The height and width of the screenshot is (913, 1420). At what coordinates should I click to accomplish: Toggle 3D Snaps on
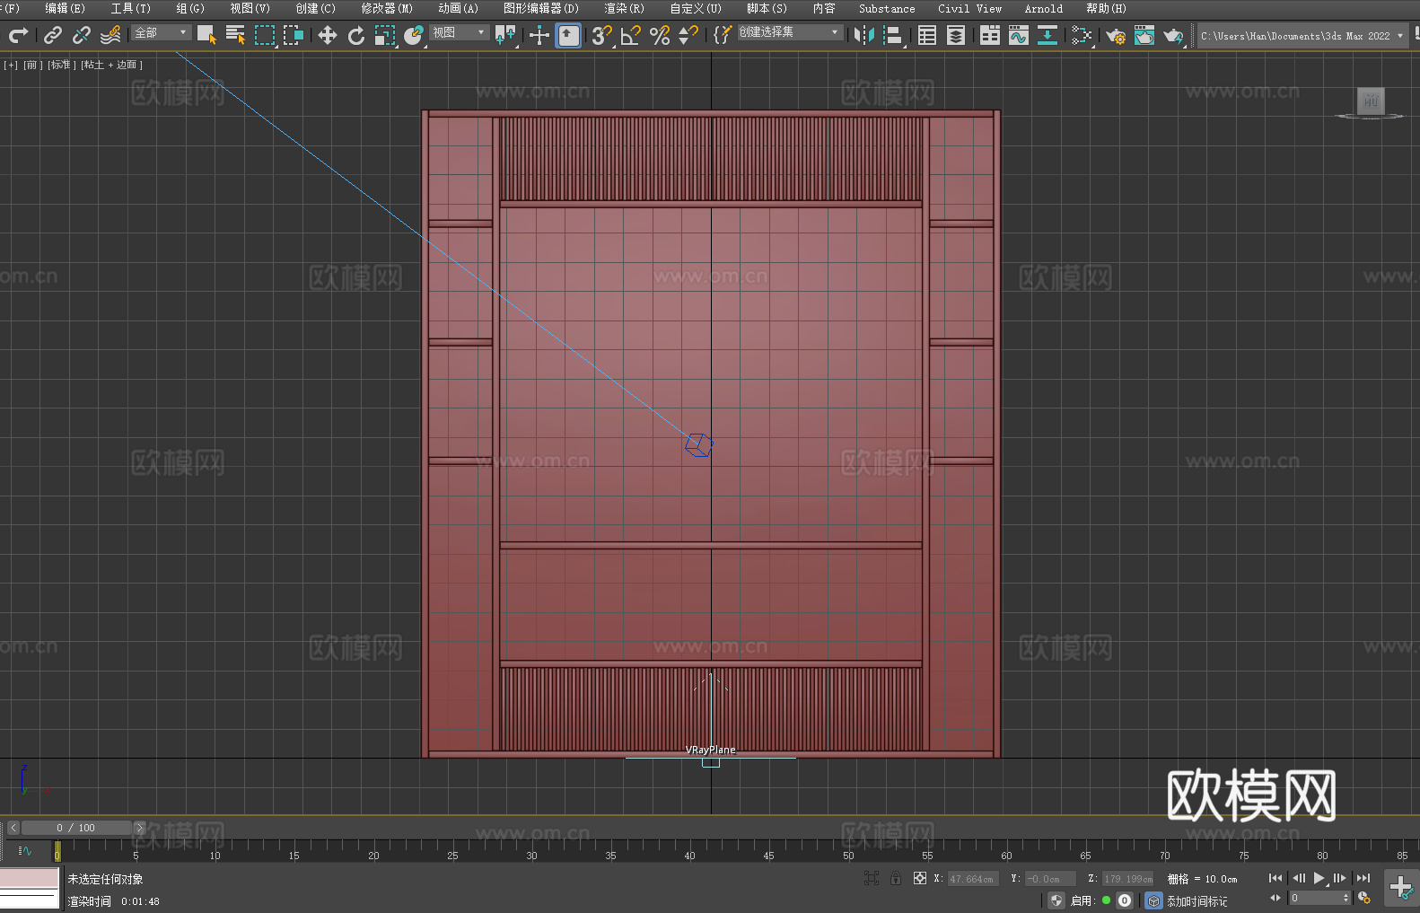(x=602, y=35)
